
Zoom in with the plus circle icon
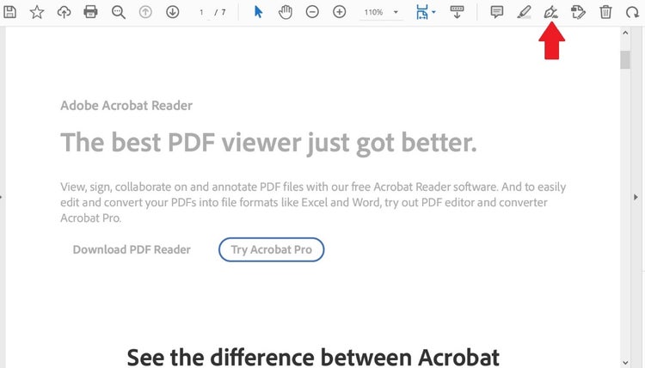pyautogui.click(x=340, y=12)
